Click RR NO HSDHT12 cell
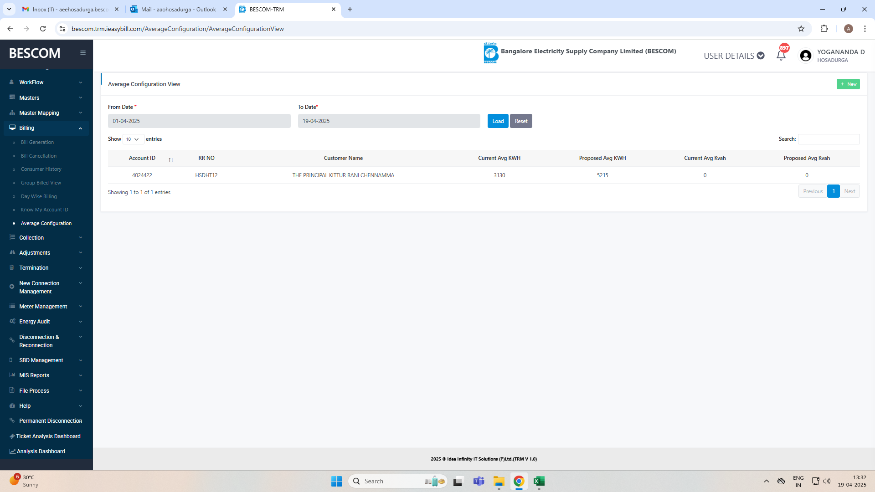The height and width of the screenshot is (492, 875). (x=206, y=175)
